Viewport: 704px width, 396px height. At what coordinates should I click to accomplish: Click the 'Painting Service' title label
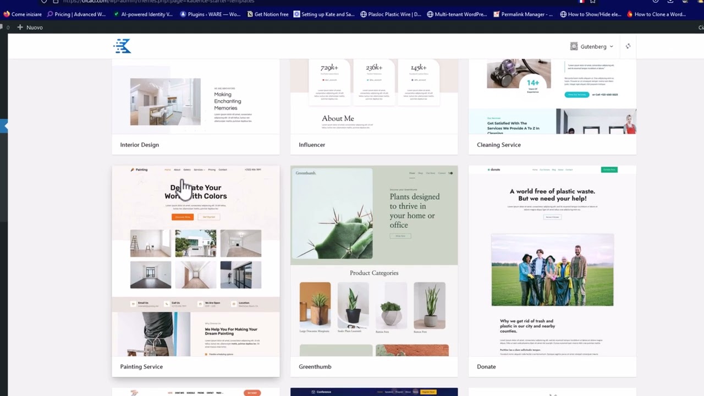click(x=141, y=367)
